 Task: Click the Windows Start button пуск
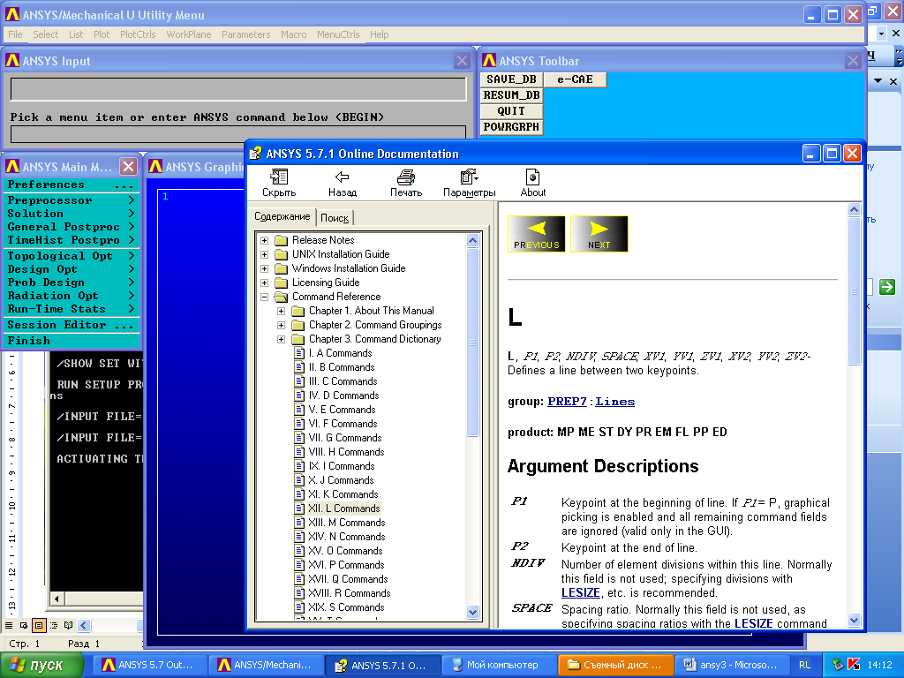41,665
